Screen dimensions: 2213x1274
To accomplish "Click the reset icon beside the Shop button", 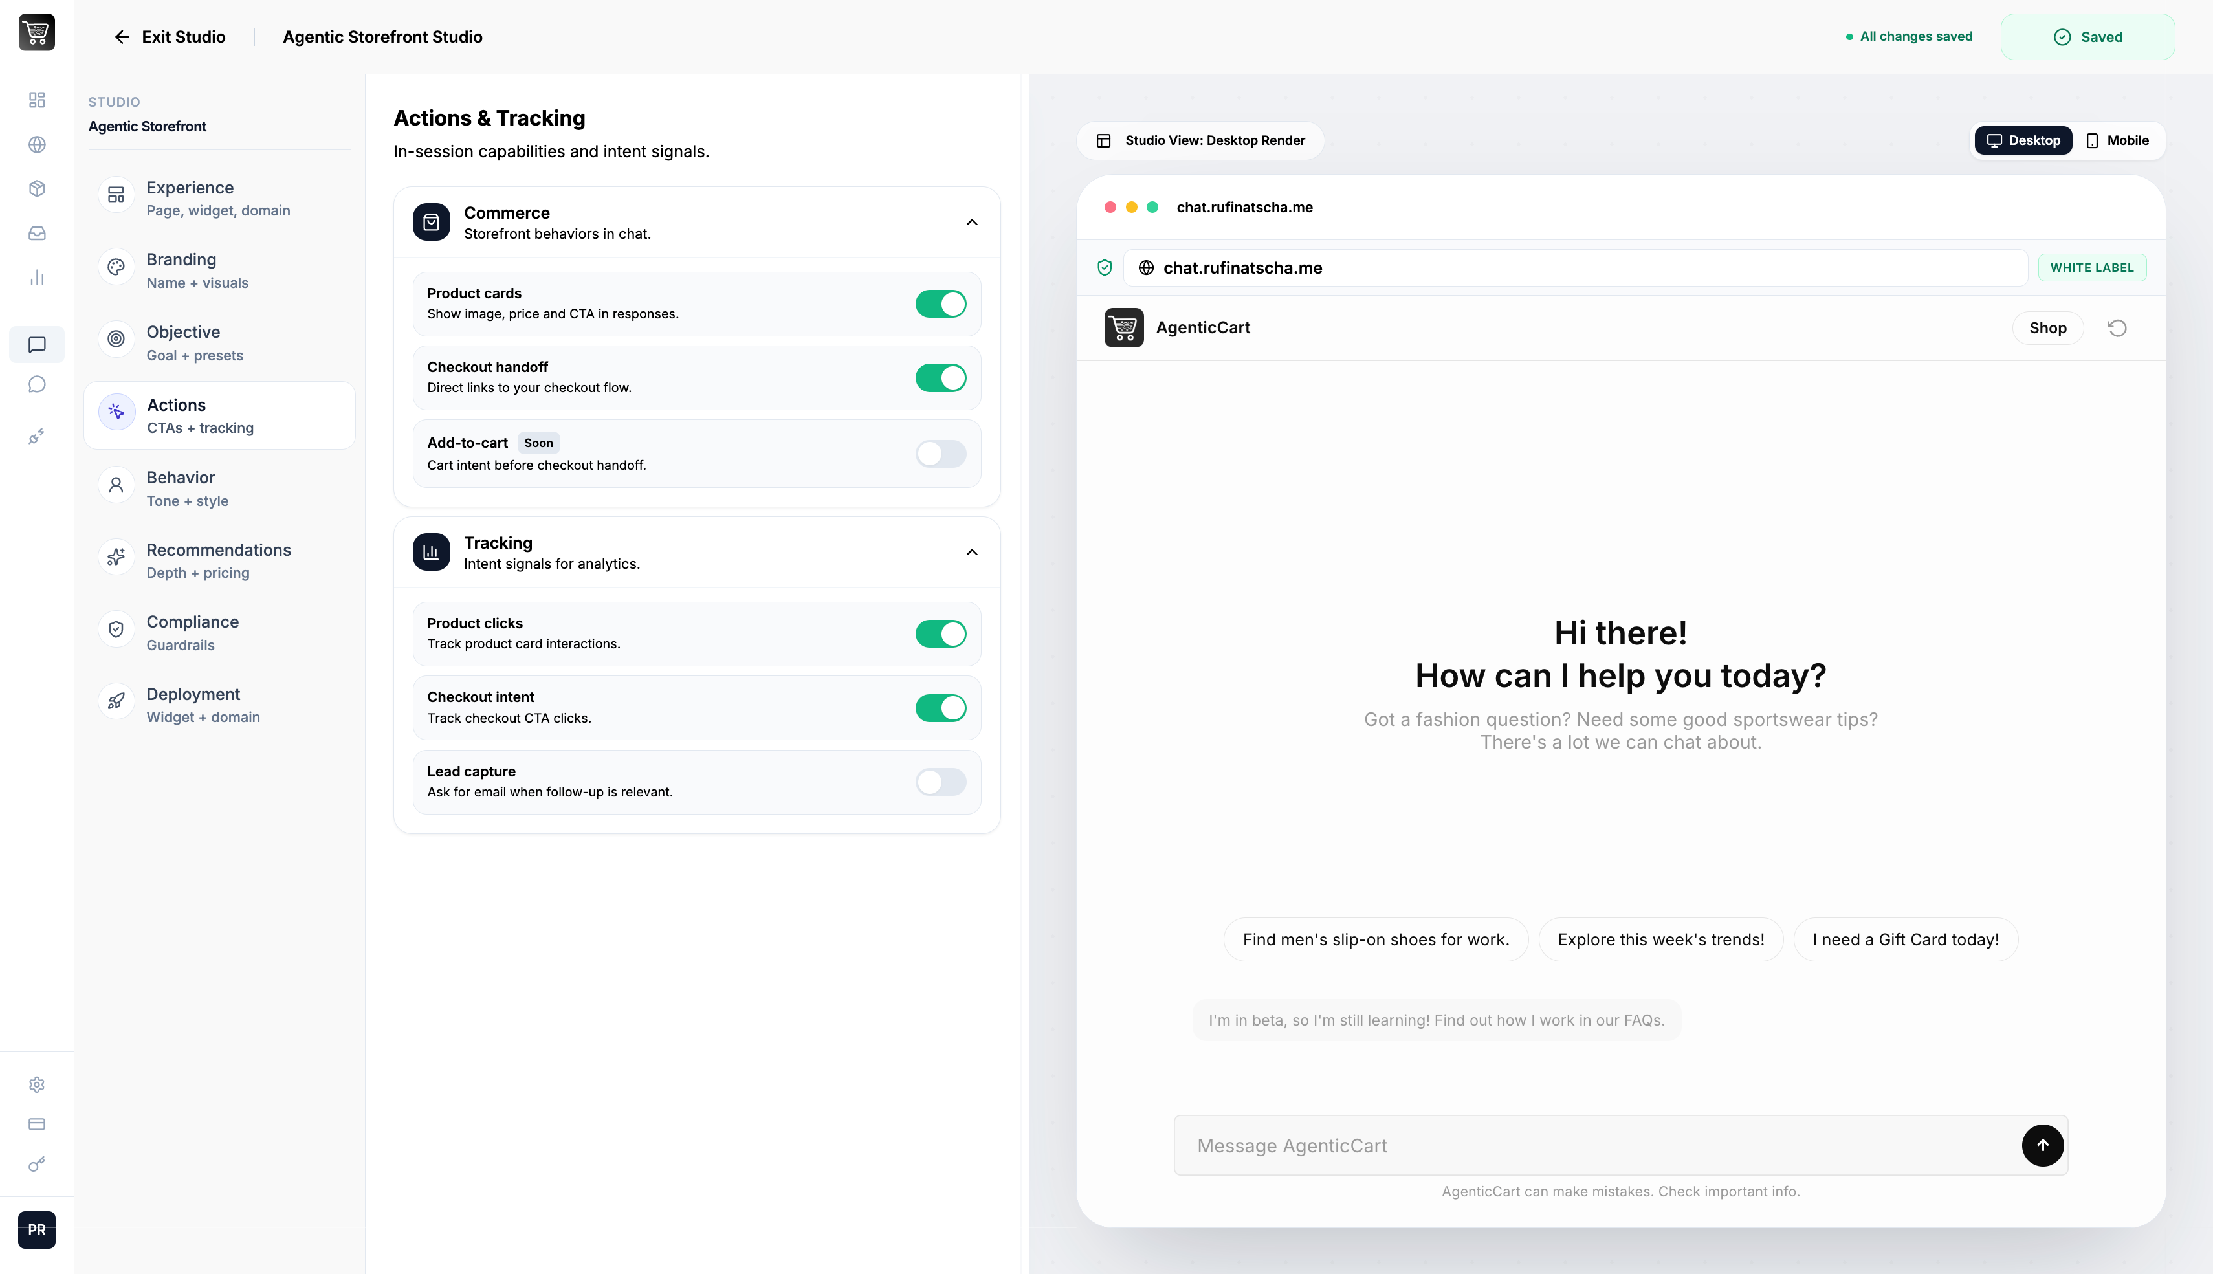I will (2118, 327).
